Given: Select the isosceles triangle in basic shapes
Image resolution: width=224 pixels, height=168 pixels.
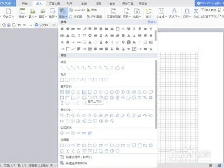Looking at the screenshot, I should pyautogui.click(x=78, y=92).
